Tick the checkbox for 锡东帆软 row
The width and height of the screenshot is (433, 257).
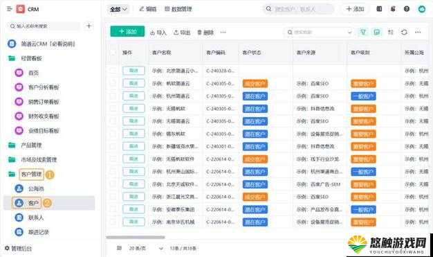[x=113, y=134]
